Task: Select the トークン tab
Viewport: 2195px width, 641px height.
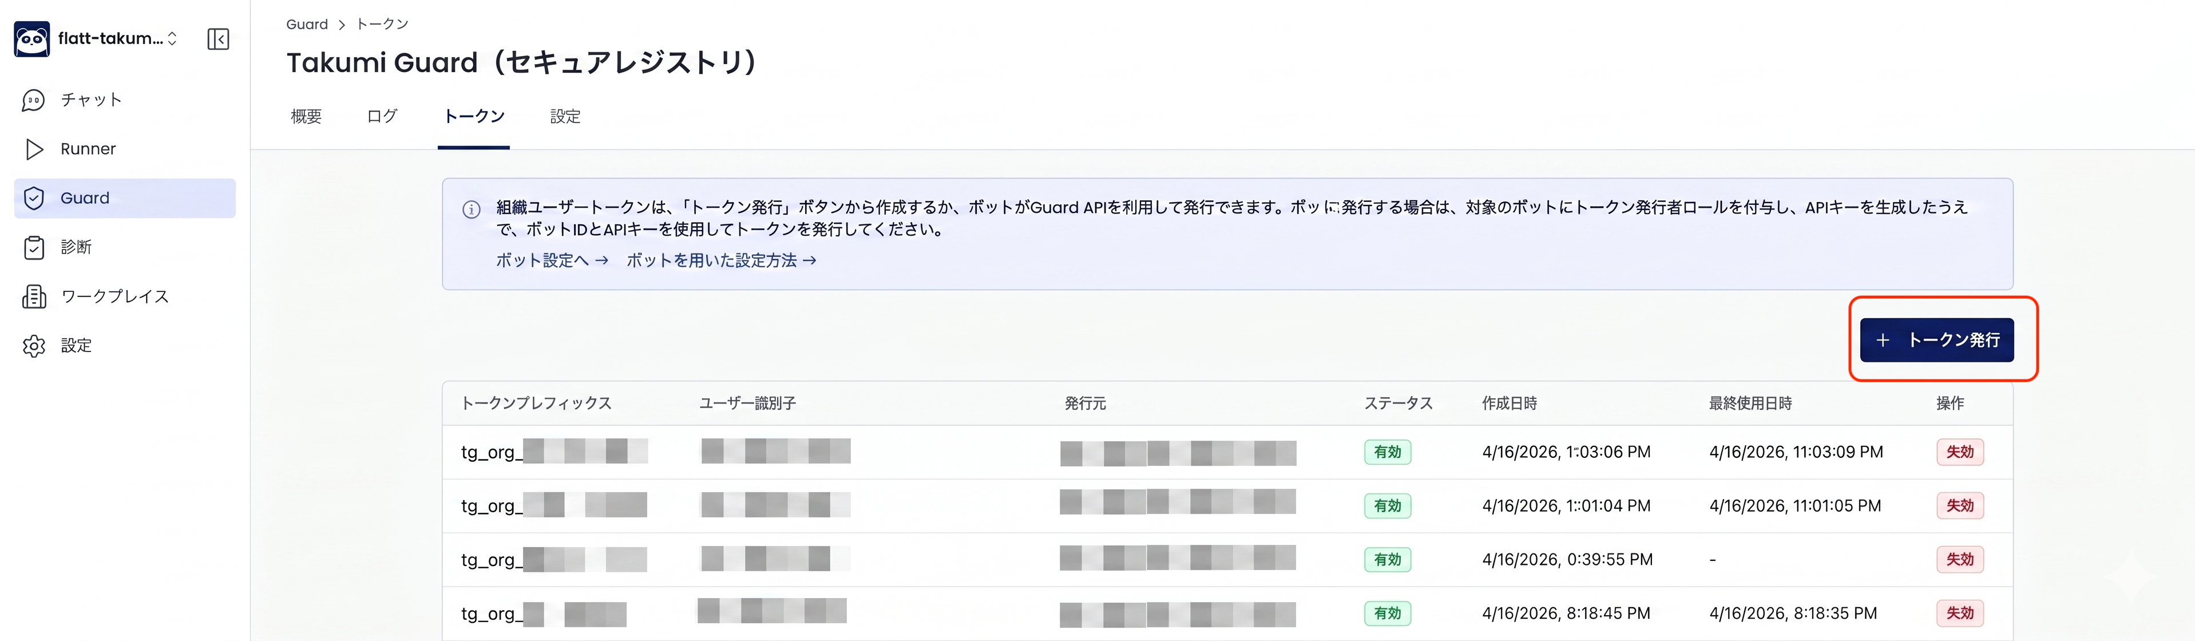Action: [474, 117]
